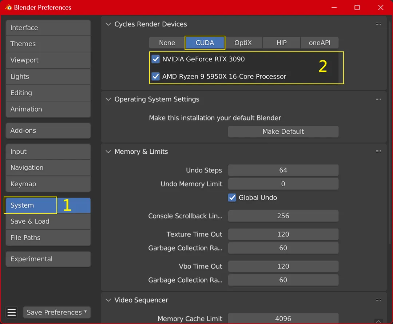Open the Add-ons preferences section
Viewport: 393px width, 324px height.
pos(48,131)
